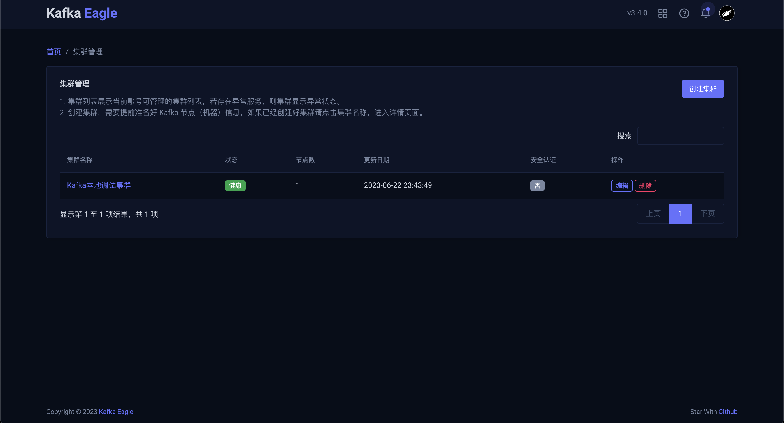The height and width of the screenshot is (423, 784).
Task: Open the Kafka本地调试集群 cluster link
Action: [x=99, y=185]
